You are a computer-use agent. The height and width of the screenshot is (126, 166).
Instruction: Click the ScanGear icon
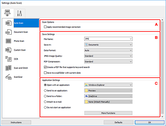point(8,77)
